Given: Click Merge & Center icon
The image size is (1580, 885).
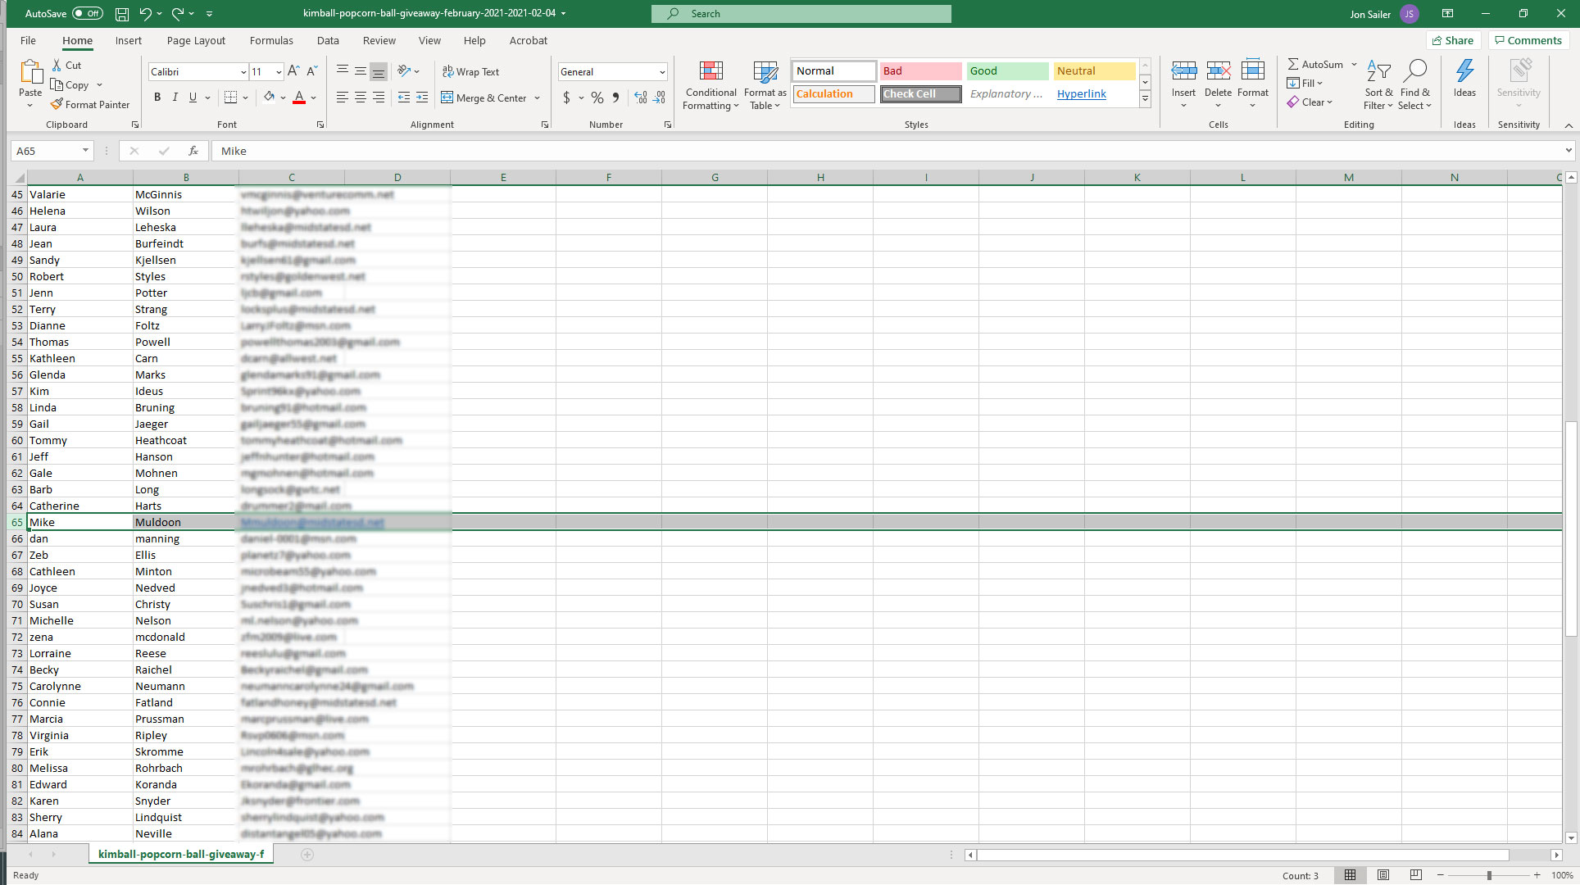Looking at the screenshot, I should click(447, 98).
